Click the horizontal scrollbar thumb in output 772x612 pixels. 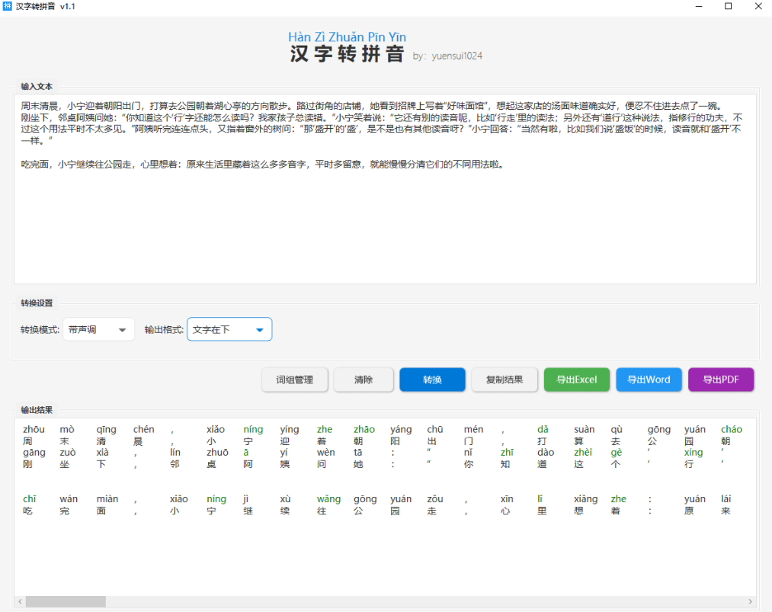[x=66, y=601]
